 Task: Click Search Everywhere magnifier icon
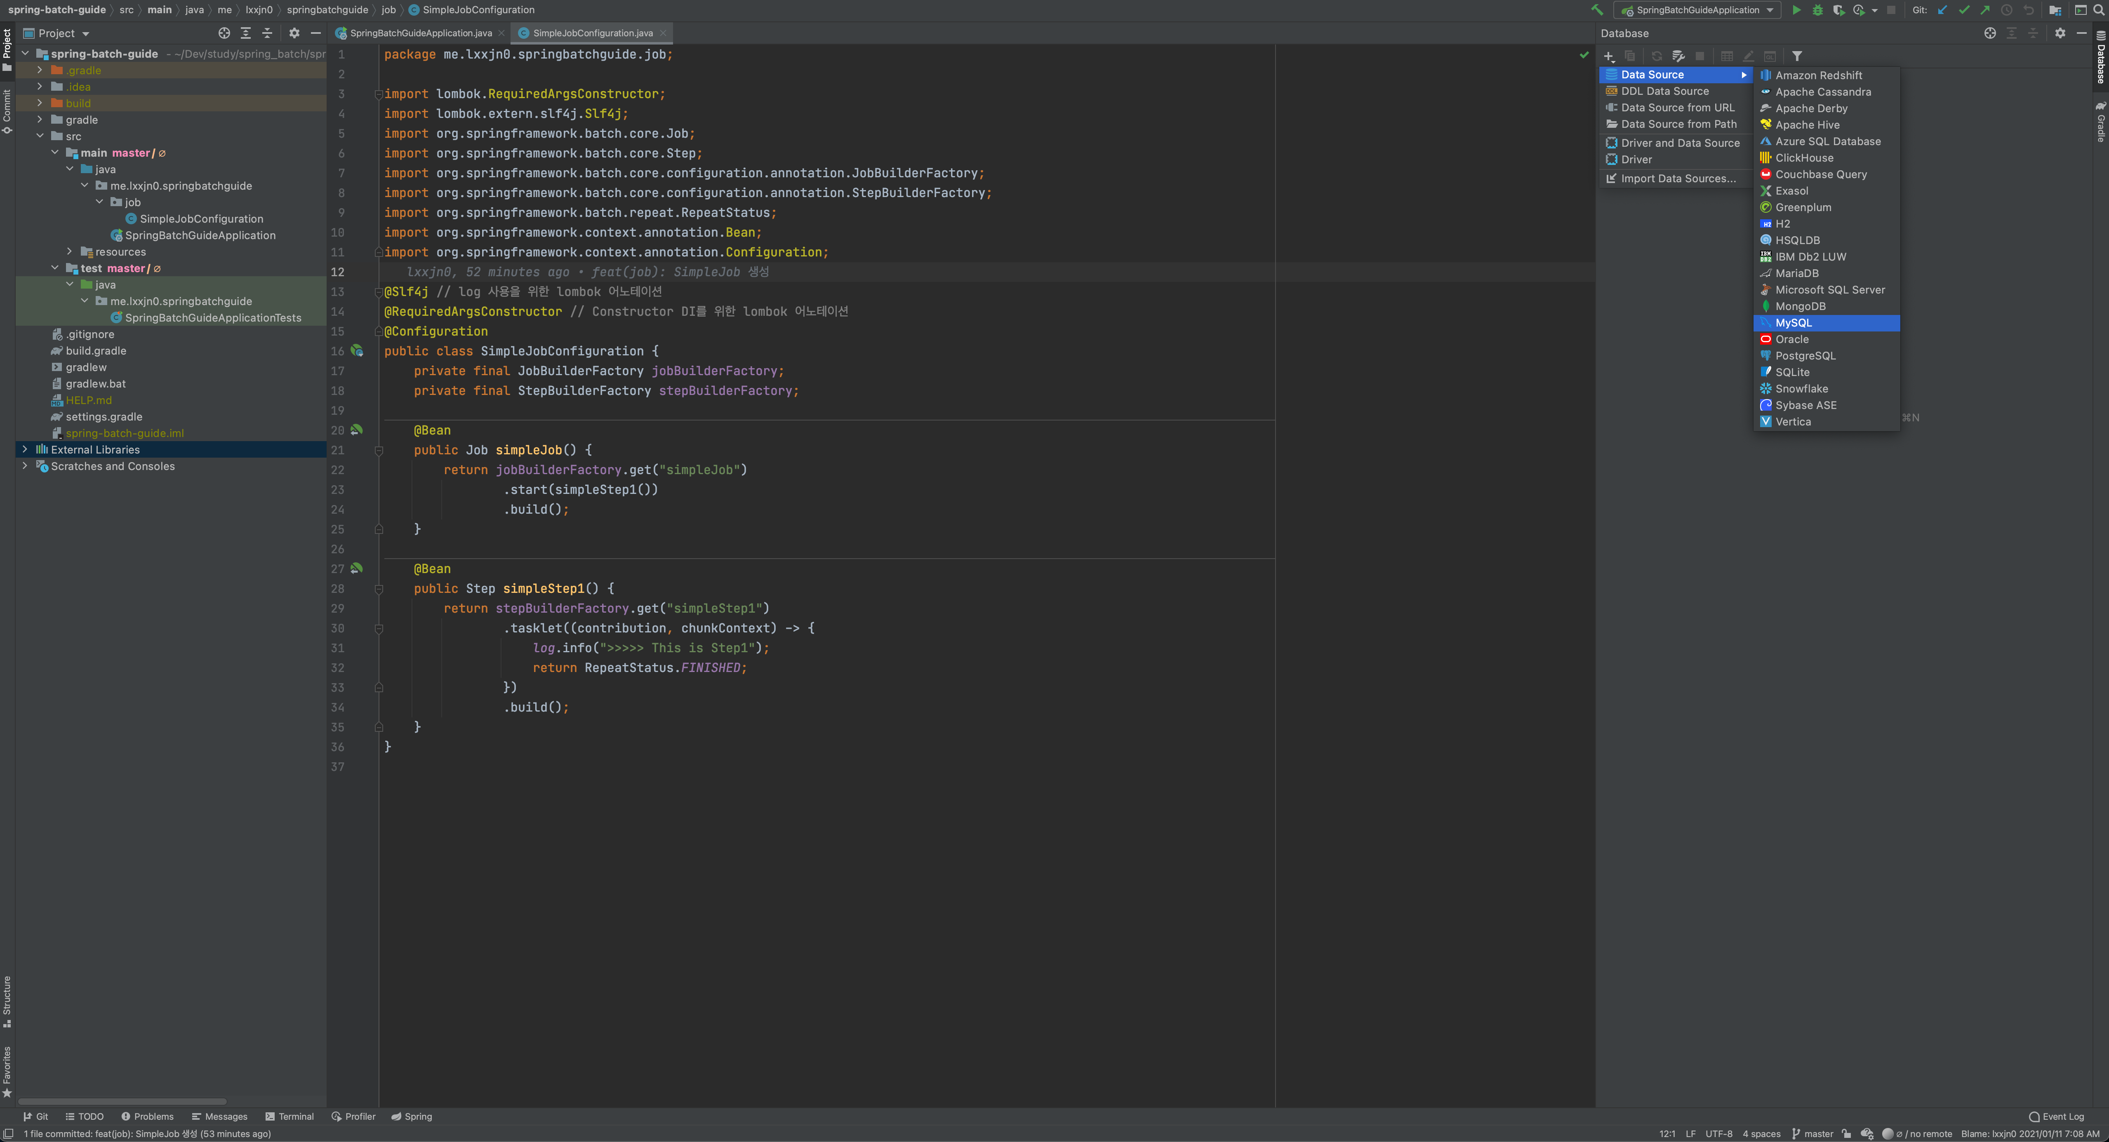click(2098, 10)
